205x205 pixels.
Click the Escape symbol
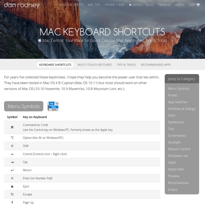(x=12, y=194)
